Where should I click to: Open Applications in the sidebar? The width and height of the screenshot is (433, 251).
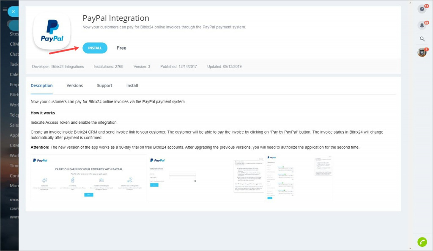[x=14, y=135]
